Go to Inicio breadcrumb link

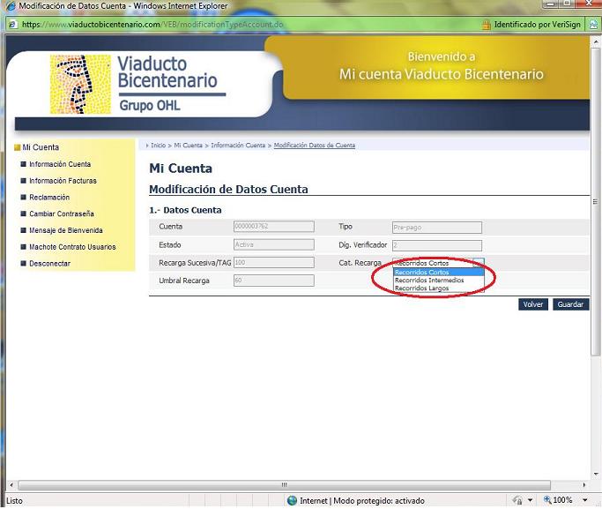(x=158, y=146)
